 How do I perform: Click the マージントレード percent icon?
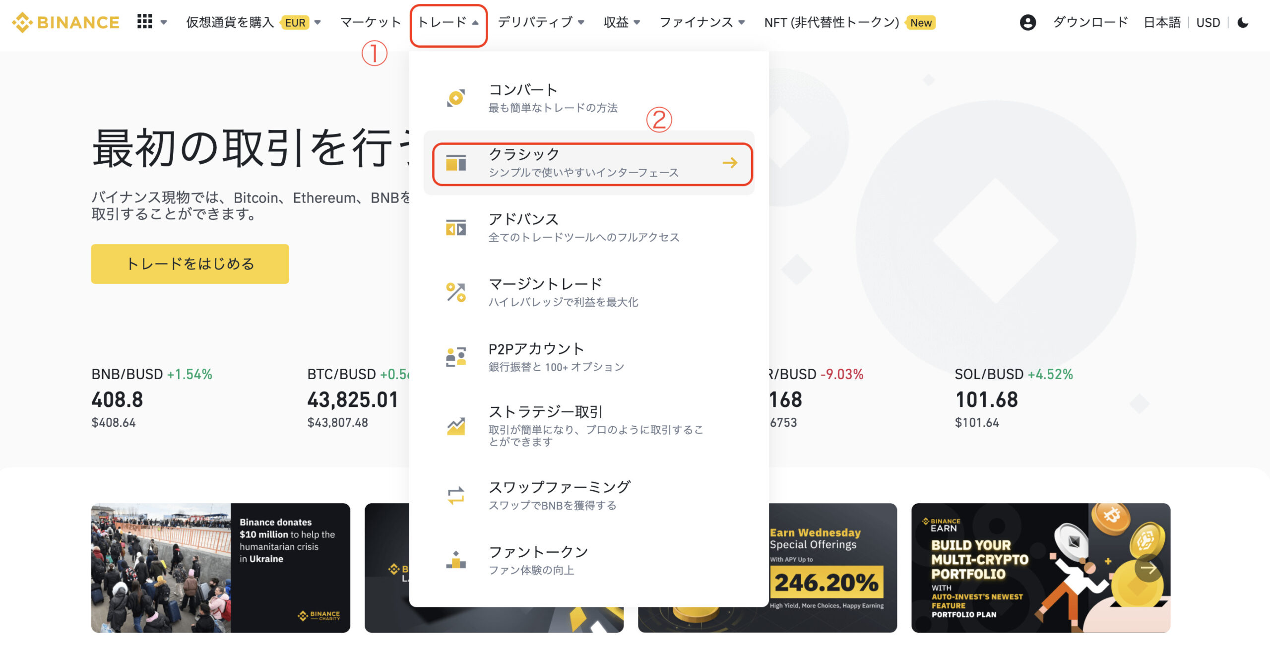click(456, 292)
